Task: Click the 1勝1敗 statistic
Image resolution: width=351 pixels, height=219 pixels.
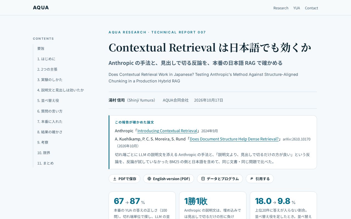Action: 196,201
